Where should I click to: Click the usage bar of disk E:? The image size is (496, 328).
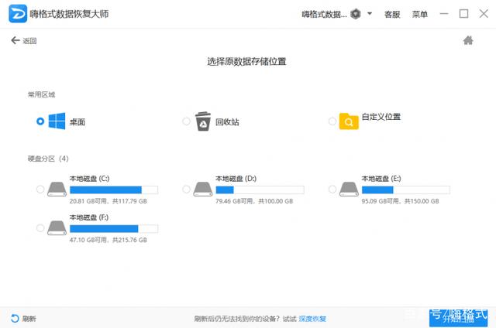[x=406, y=190]
